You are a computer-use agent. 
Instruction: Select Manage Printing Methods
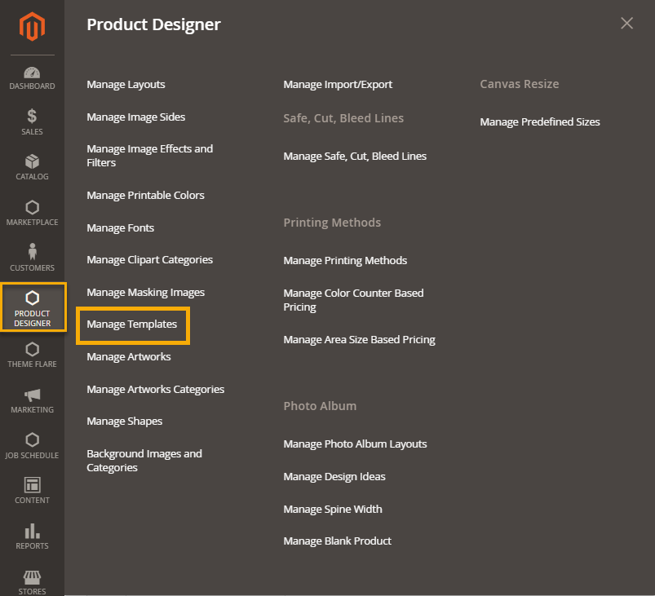345,261
